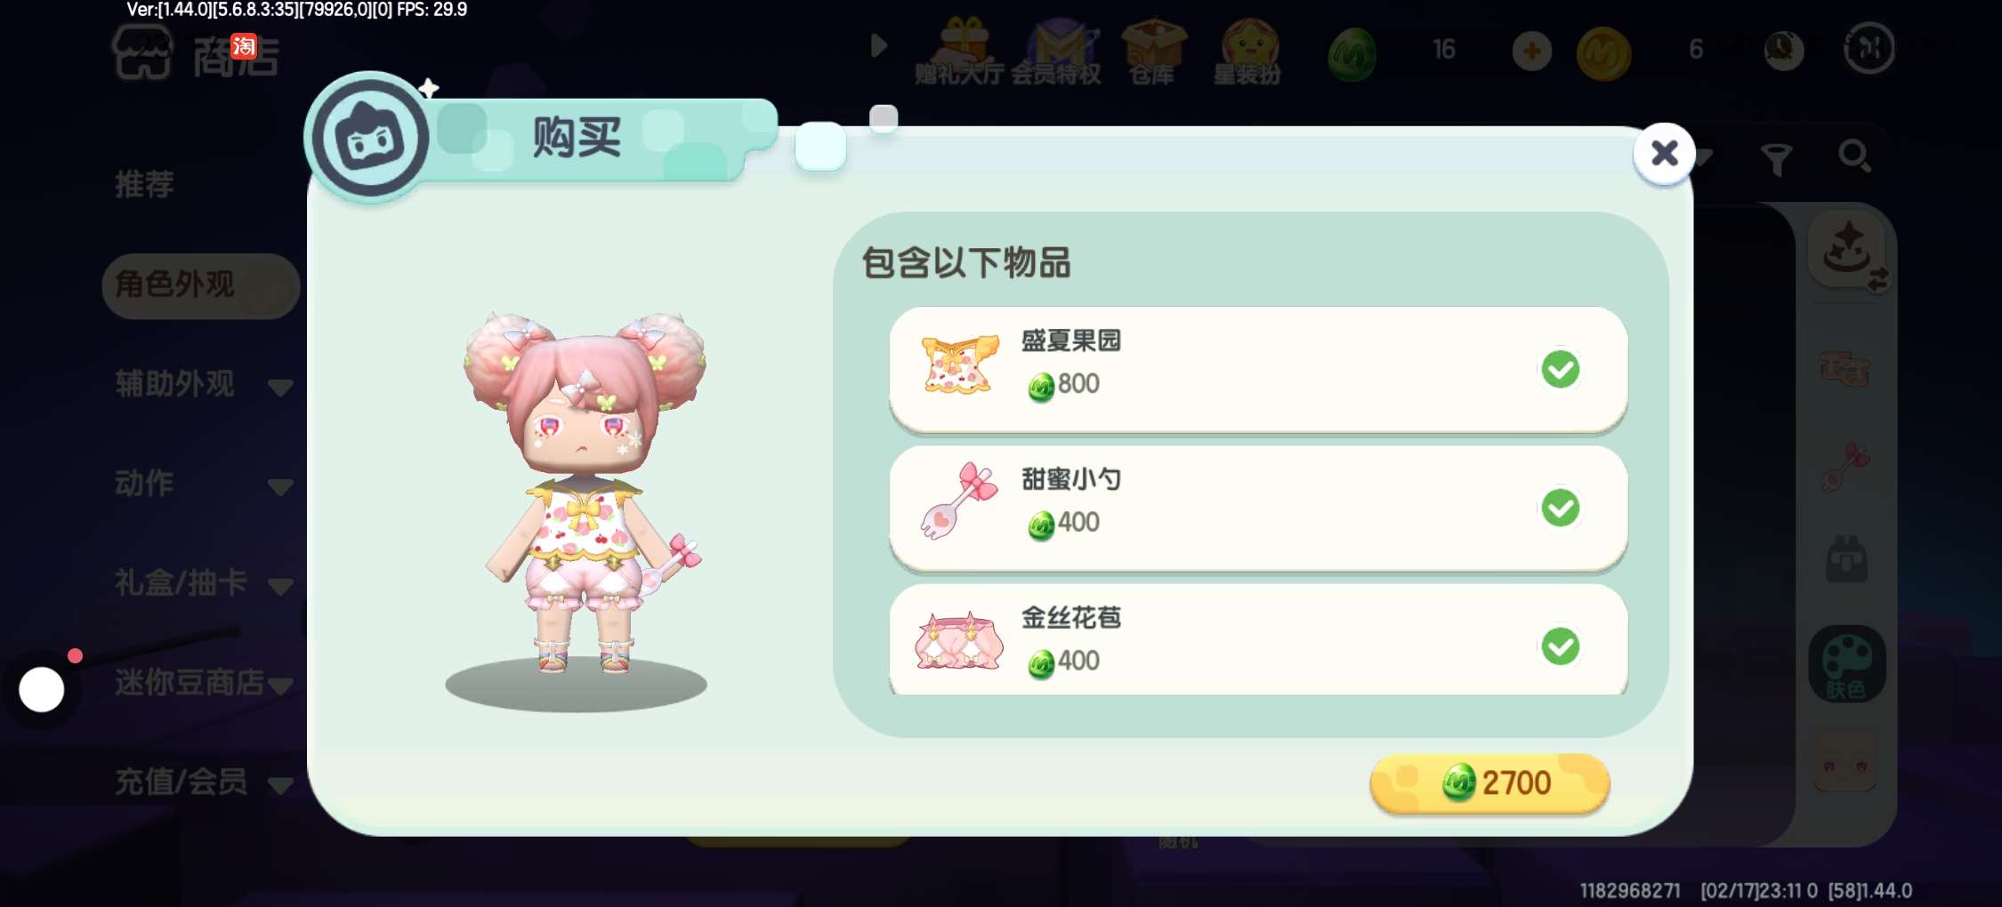Close the 购买 purchase dialog
This screenshot has height=907, width=2002.
pos(1664,153)
